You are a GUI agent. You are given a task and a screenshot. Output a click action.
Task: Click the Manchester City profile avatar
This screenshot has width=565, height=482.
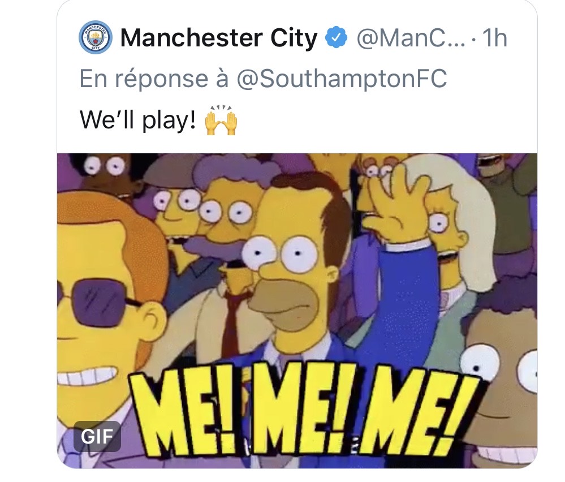point(95,38)
